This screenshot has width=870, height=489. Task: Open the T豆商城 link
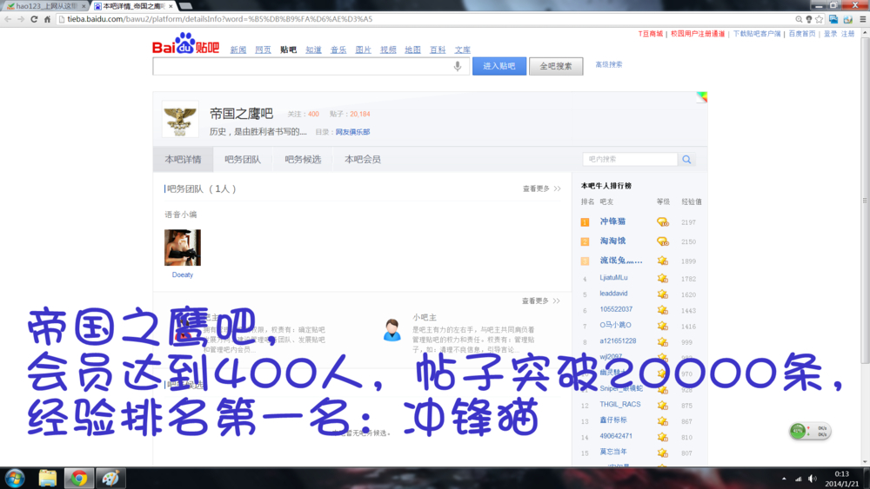[650, 34]
